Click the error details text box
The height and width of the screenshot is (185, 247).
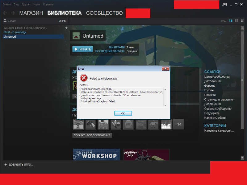pyautogui.click(x=123, y=97)
